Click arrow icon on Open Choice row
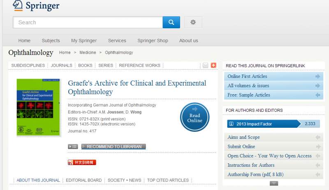Image resolution: width=329 pixels, height=190 pixels. coord(318,156)
